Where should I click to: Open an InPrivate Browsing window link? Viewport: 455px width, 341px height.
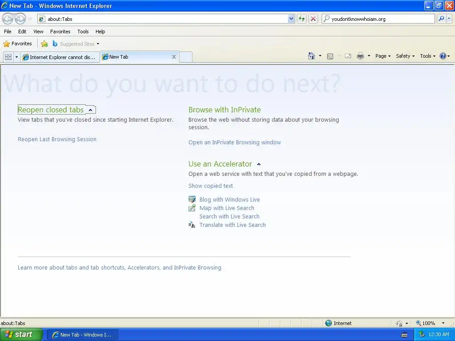coord(235,143)
